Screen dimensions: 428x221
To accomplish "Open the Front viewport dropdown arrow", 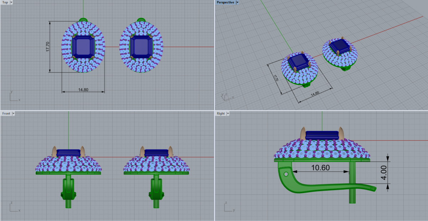I will (14, 113).
